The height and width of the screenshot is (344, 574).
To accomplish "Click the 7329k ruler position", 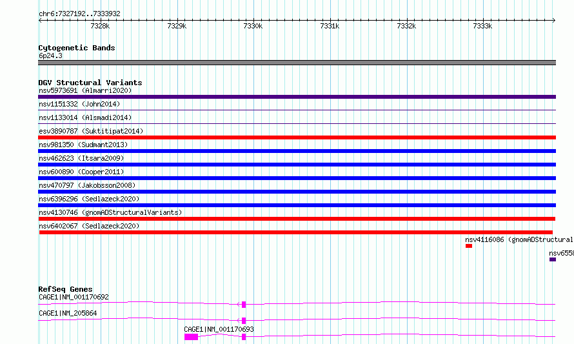I will tap(177, 26).
